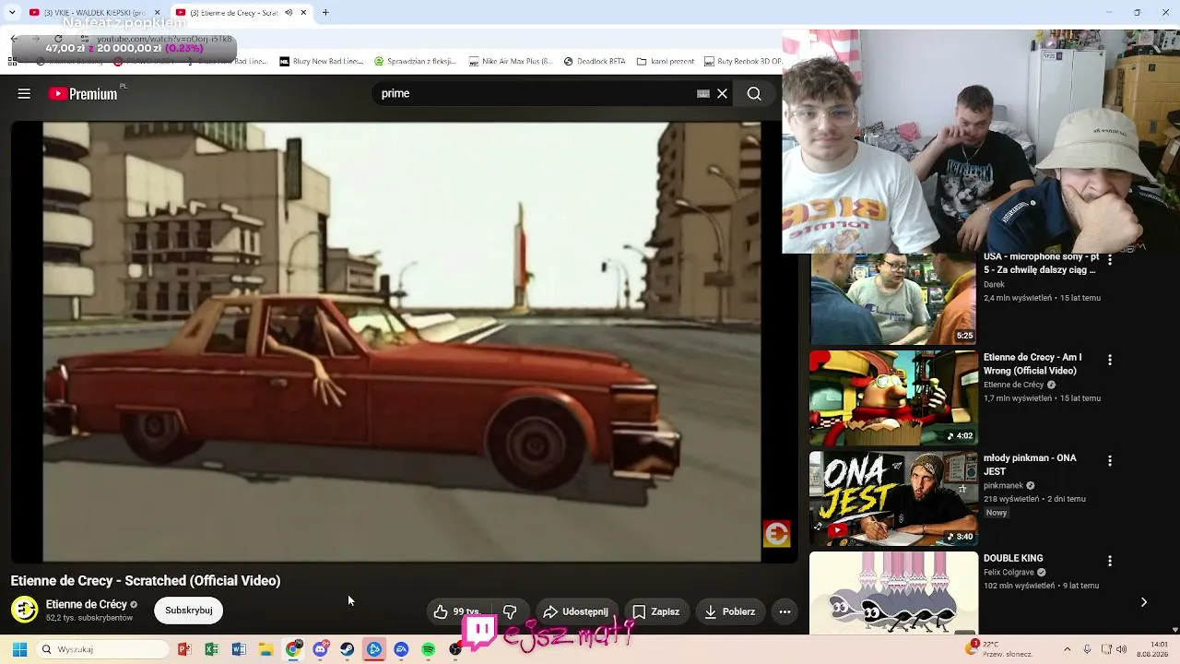The height and width of the screenshot is (664, 1180).
Task: Open the Am I Wrong video thumbnail
Action: (x=892, y=397)
